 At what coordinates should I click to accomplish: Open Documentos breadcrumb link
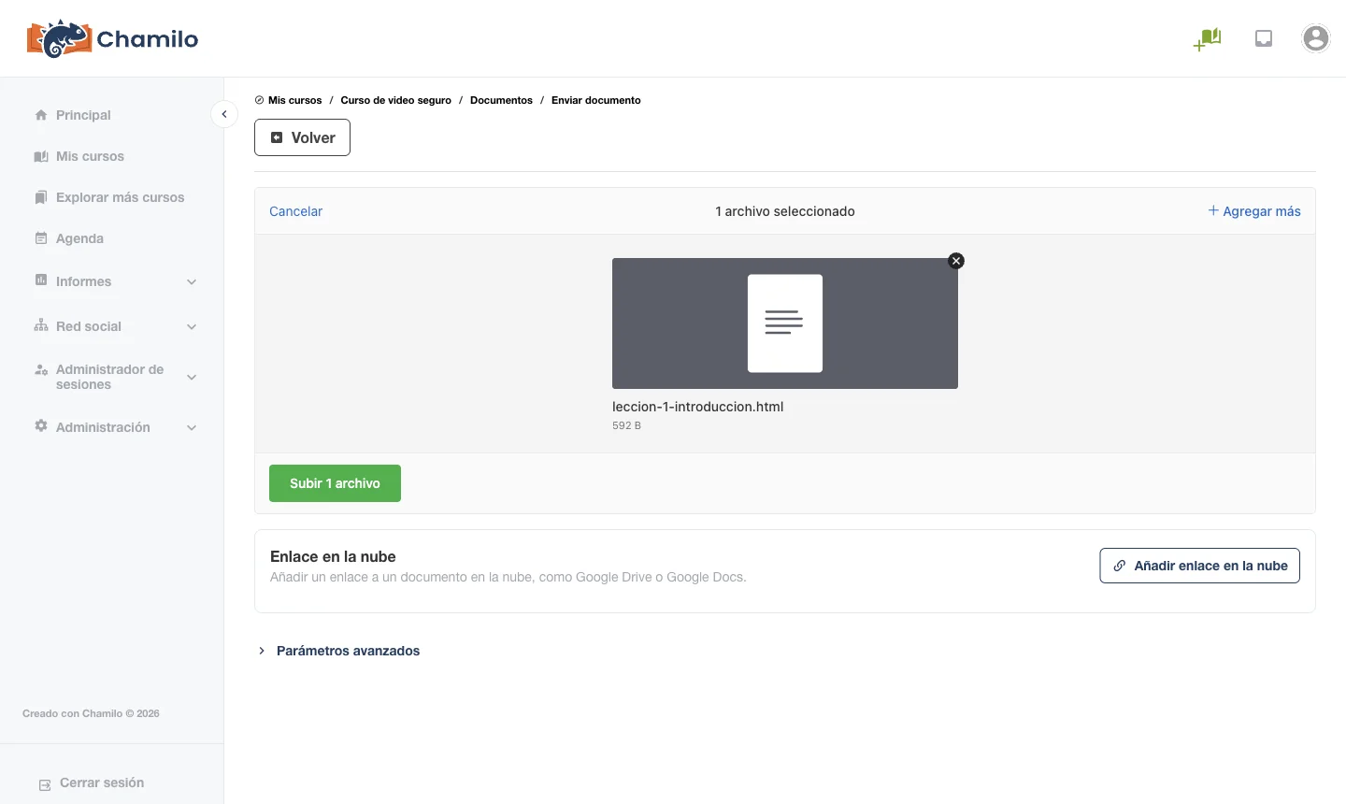[501, 100]
